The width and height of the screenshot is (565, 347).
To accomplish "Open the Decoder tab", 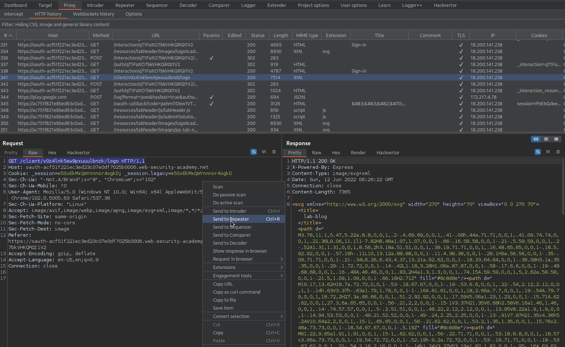I will point(188,5).
